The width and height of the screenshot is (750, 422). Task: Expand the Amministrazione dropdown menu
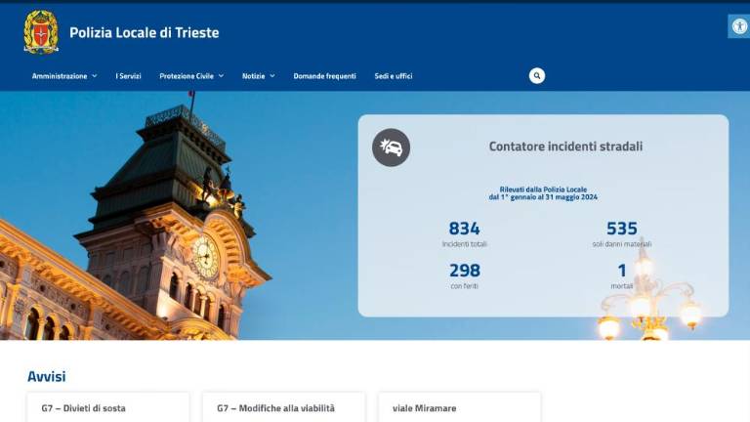[64, 76]
